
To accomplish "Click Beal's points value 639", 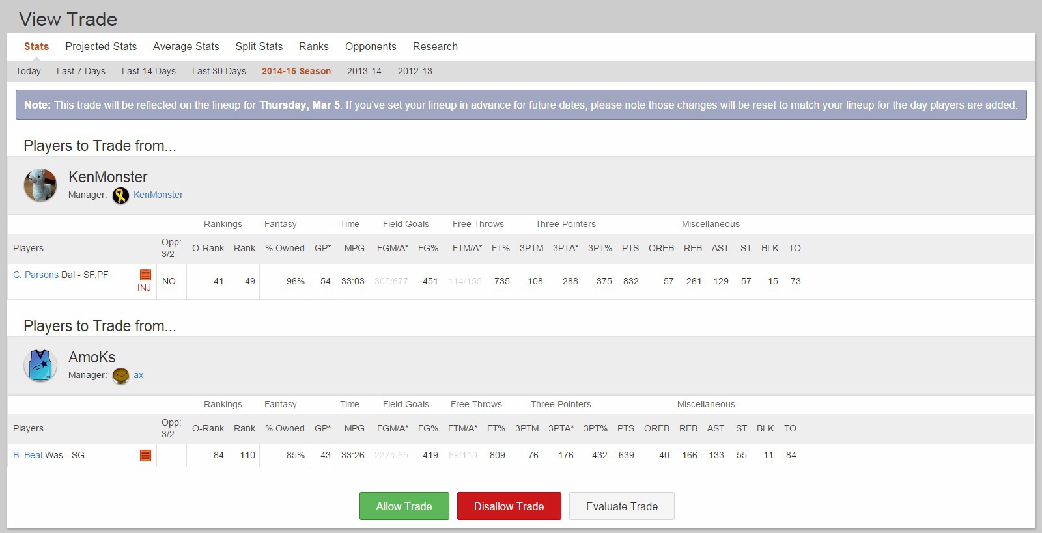I will coord(627,455).
